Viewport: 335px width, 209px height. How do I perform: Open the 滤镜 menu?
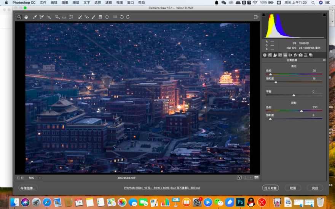(108, 3)
